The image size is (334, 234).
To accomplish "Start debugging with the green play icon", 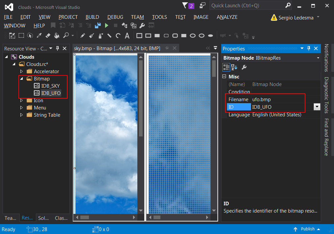I will (x=106, y=26).
